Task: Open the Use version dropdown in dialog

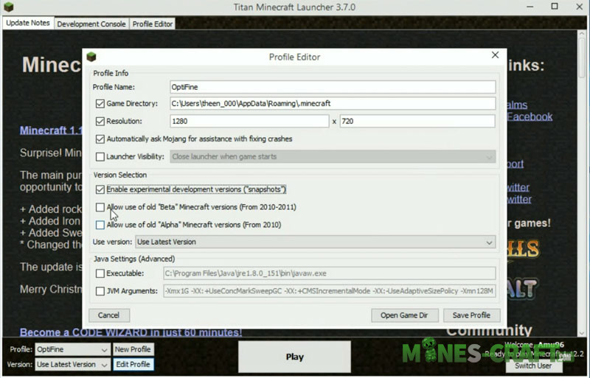Action: 316,242
